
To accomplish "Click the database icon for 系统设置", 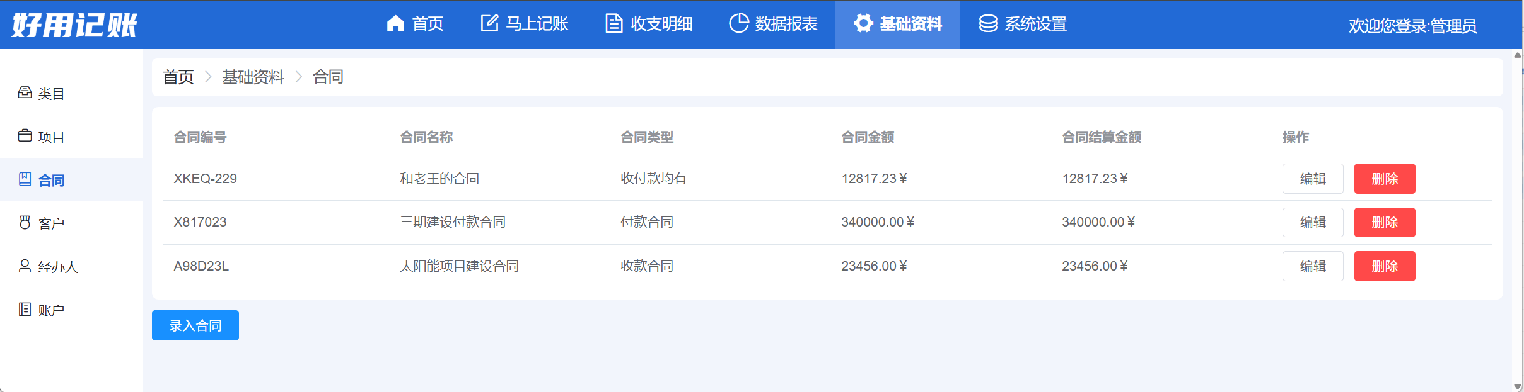I will pos(988,23).
